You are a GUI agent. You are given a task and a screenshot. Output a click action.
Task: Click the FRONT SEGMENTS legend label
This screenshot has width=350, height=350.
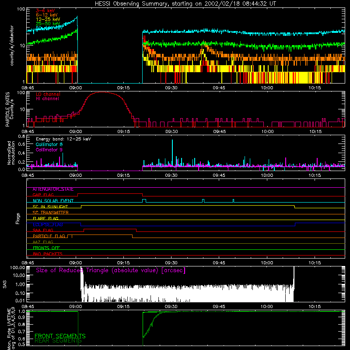(60, 336)
